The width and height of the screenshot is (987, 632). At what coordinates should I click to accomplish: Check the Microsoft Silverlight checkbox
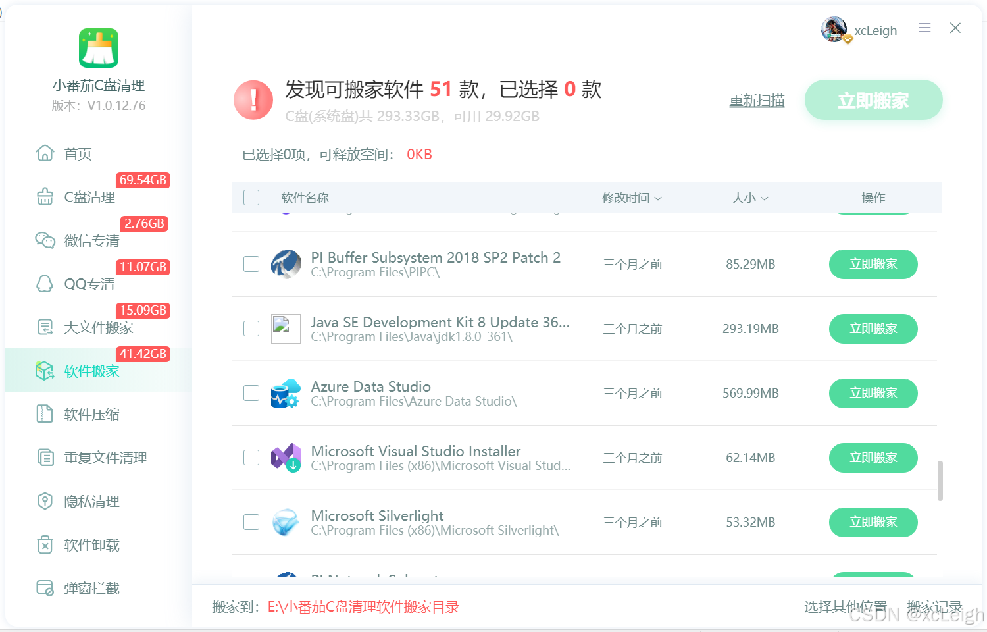251,522
